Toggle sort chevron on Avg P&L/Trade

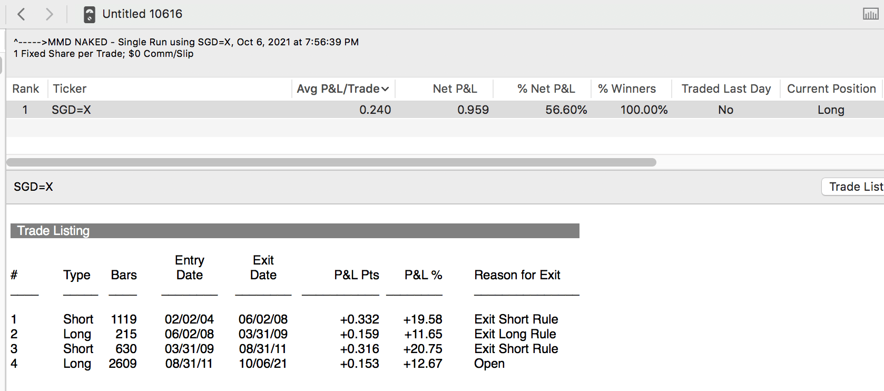point(385,89)
